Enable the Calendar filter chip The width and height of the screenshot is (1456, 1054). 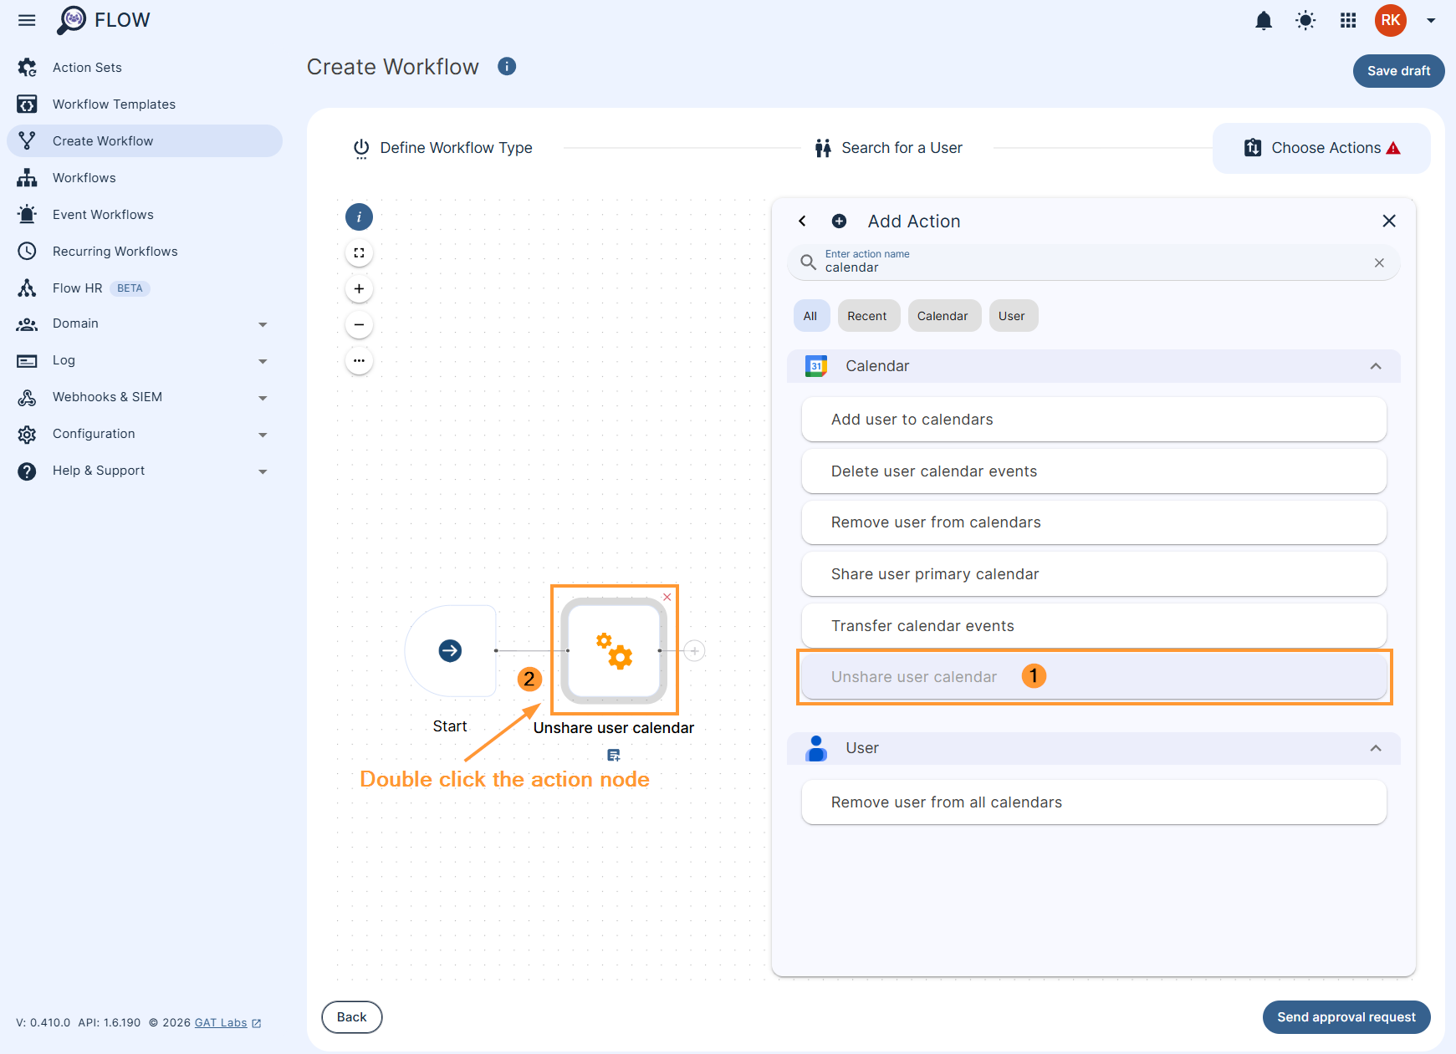943,315
